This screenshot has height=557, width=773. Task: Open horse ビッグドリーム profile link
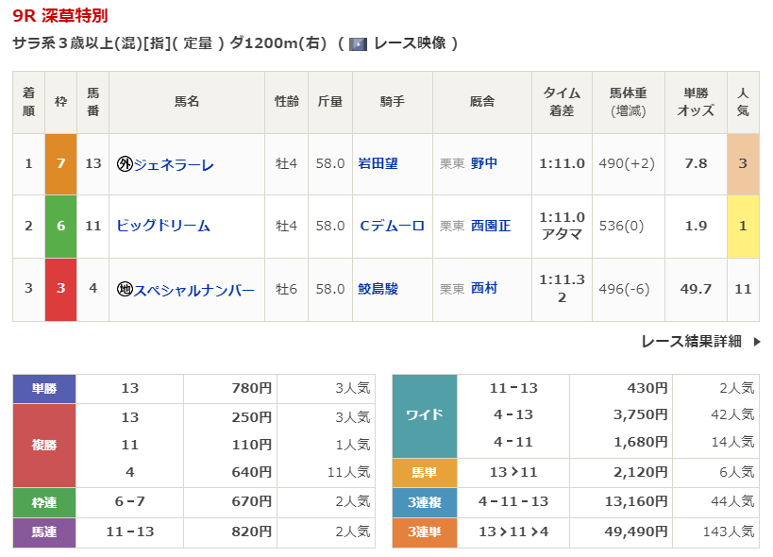162,226
